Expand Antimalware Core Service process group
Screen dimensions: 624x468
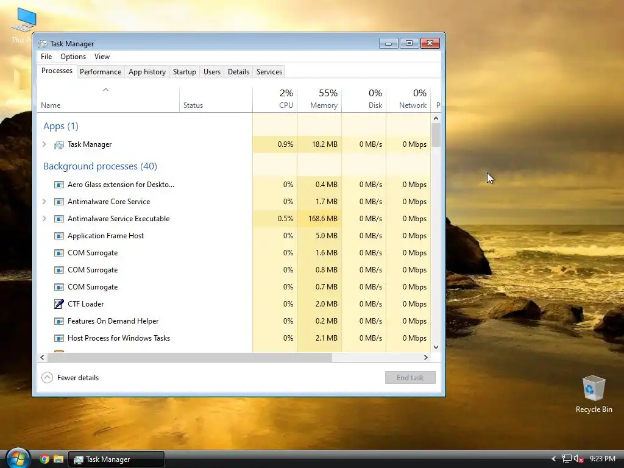click(44, 202)
